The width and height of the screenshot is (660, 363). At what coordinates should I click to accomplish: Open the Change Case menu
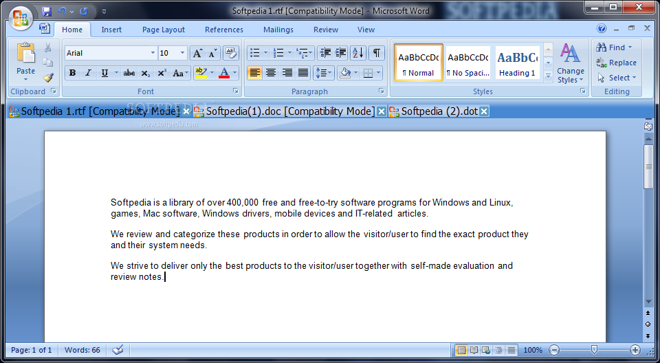[x=181, y=73]
